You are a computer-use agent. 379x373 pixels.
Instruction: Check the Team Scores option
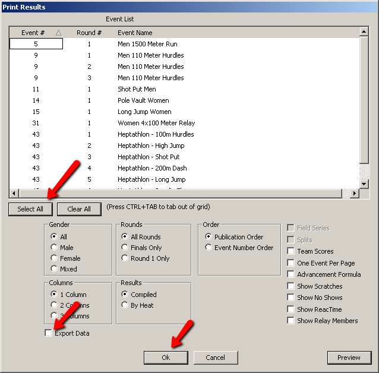pos(290,251)
